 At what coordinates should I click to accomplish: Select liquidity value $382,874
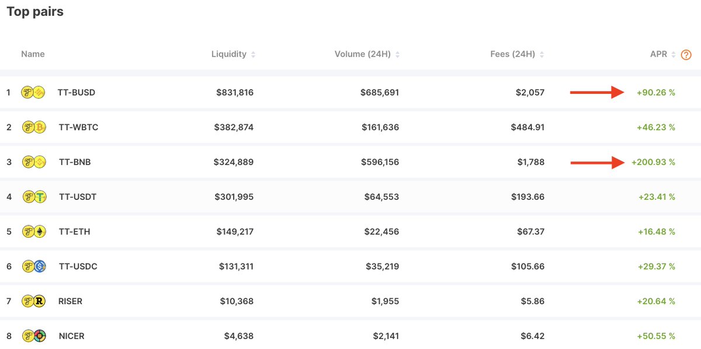tap(234, 127)
